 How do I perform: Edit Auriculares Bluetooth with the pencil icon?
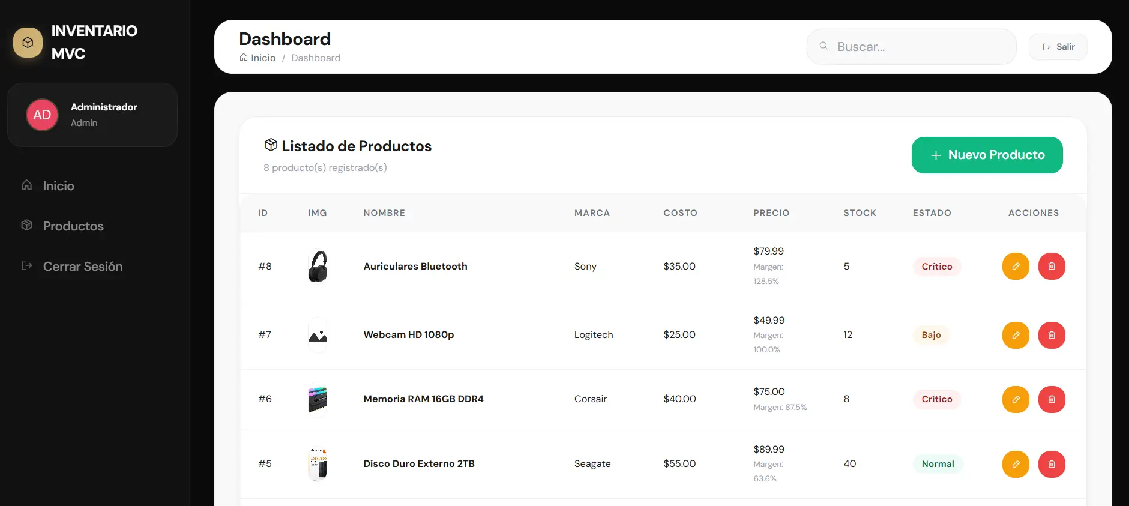tap(1016, 266)
